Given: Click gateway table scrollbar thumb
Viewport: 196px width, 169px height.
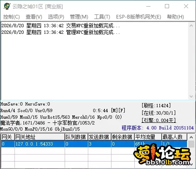Looking at the screenshot, I should coord(191,144).
